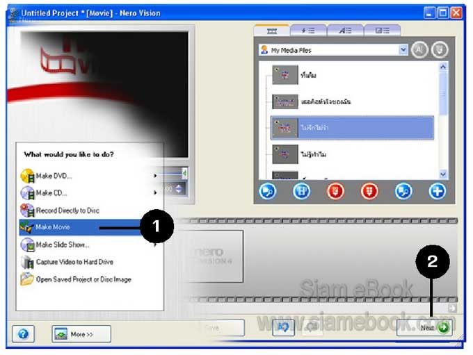Click the highlighted blue media clip row

tap(352, 128)
